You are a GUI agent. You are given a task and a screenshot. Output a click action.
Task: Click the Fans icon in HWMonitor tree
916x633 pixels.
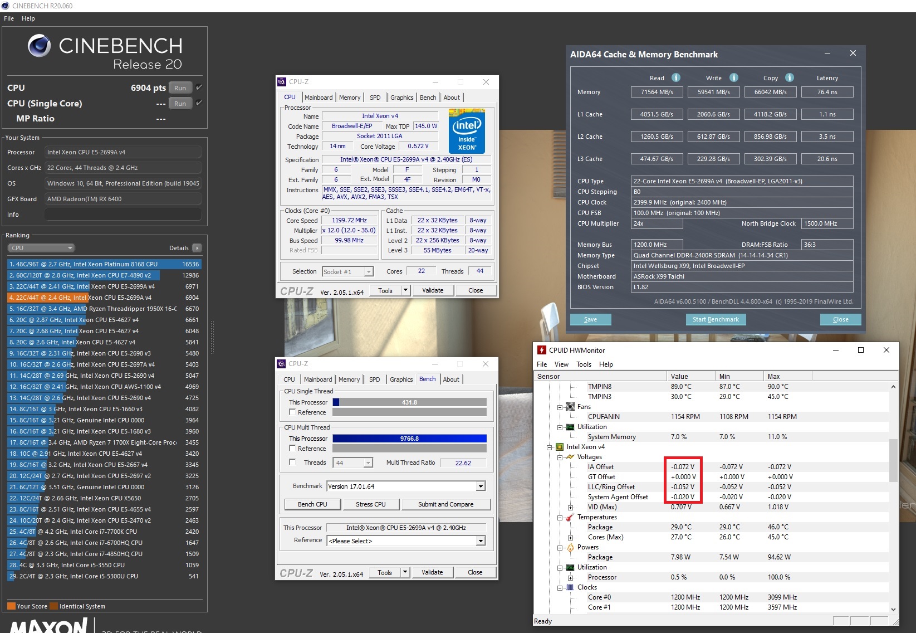570,407
